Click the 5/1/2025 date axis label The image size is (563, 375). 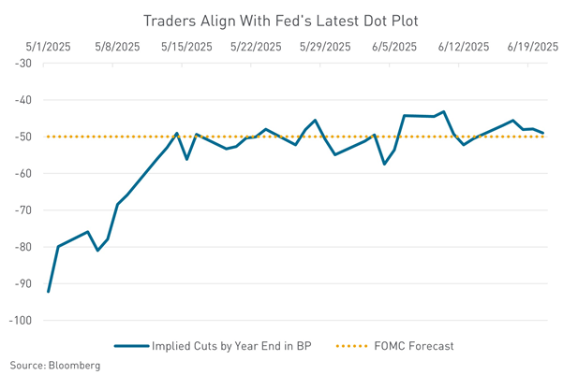pos(49,45)
